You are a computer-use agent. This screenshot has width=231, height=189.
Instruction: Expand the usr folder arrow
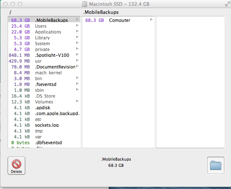pos(77,60)
